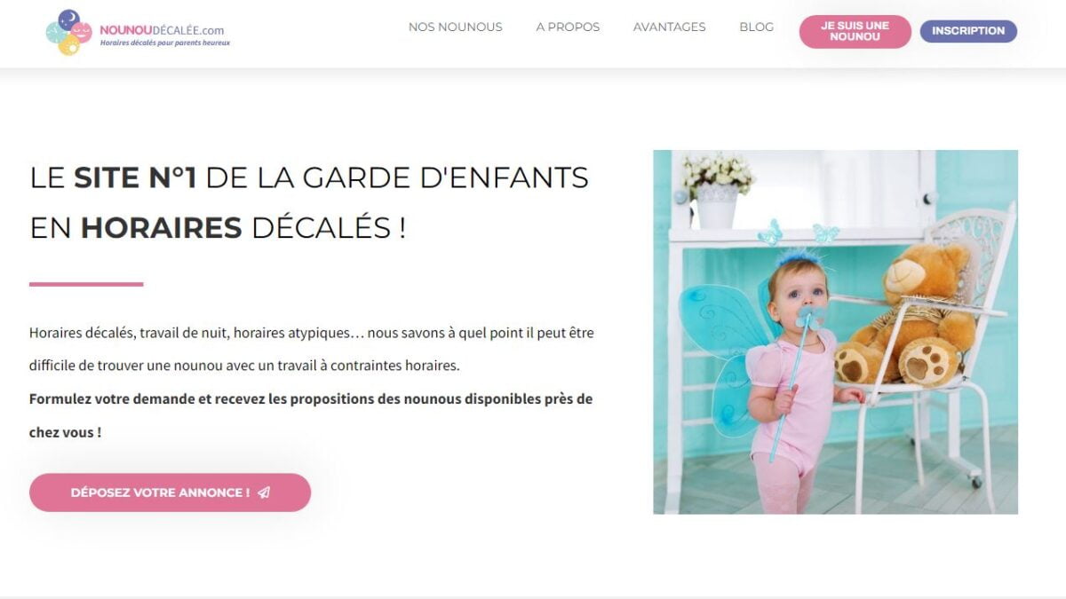Image resolution: width=1066 pixels, height=599 pixels.
Task: Open the toddler fairy photo
Action: point(835,332)
